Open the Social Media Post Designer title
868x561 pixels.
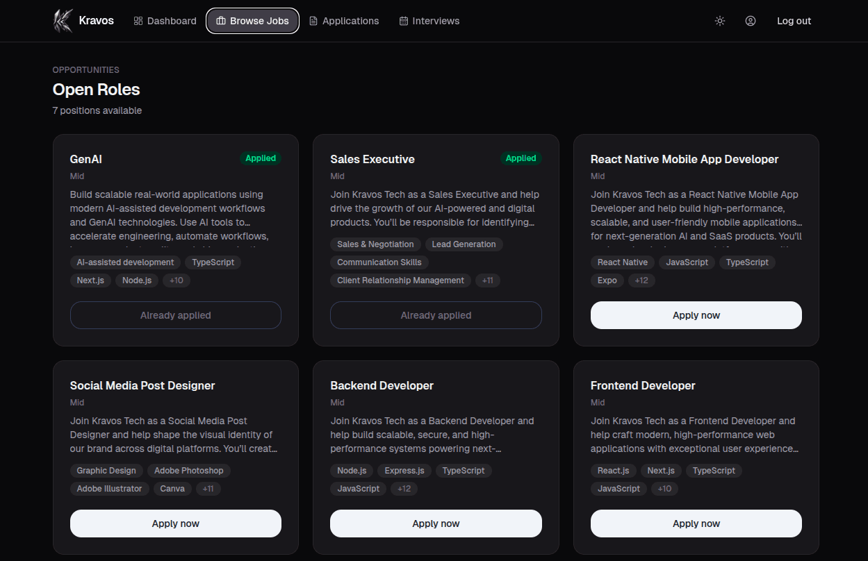[142, 385]
